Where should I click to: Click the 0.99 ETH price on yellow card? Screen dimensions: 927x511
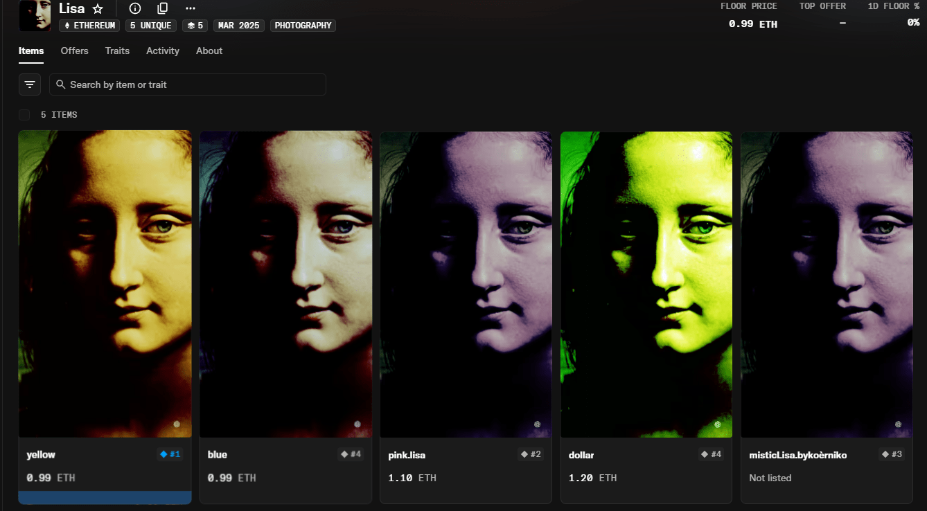pyautogui.click(x=51, y=478)
